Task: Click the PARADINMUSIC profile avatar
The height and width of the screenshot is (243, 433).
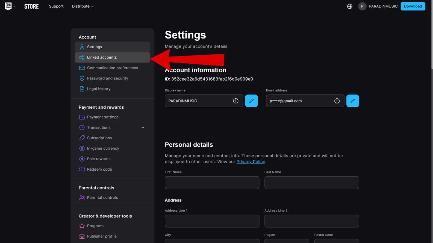Action: pyautogui.click(x=362, y=6)
